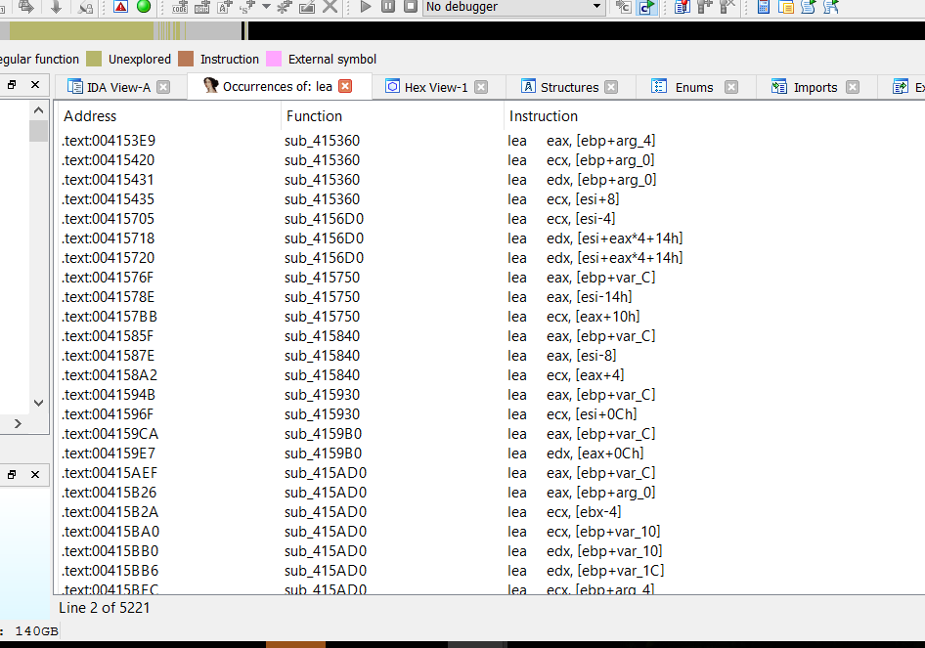Screen dimensions: 925x648
Task: Switch to the IDA View-A tab
Action: click(x=117, y=87)
